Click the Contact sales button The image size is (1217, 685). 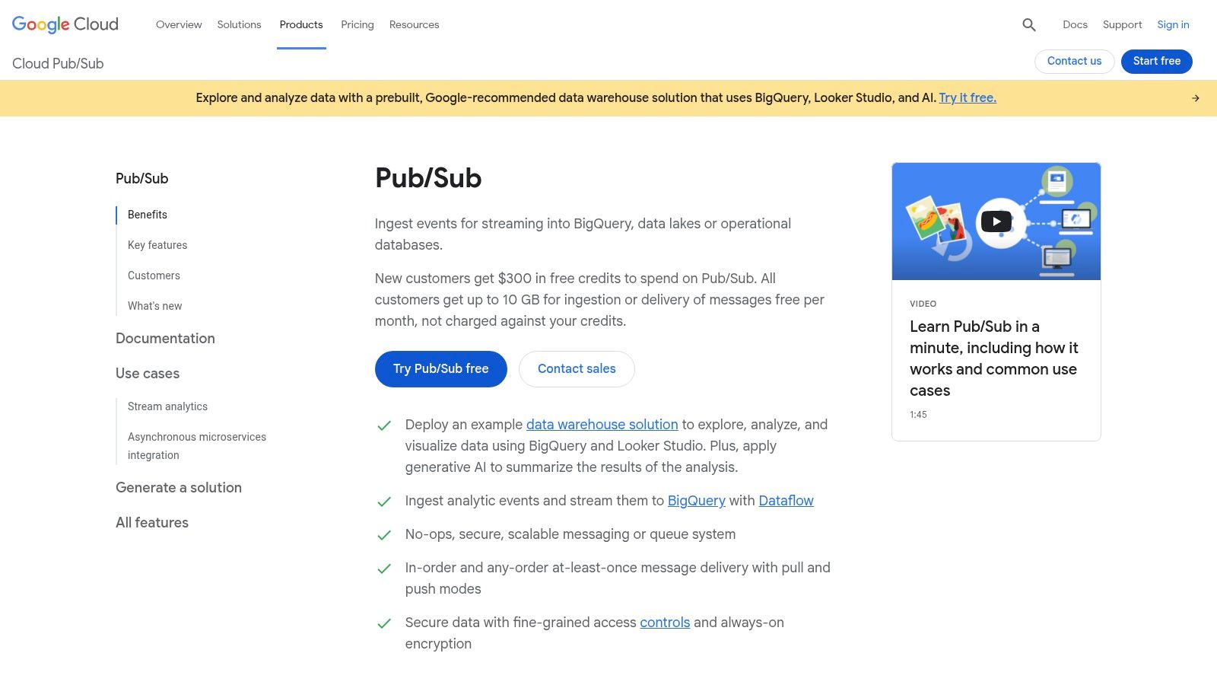576,368
